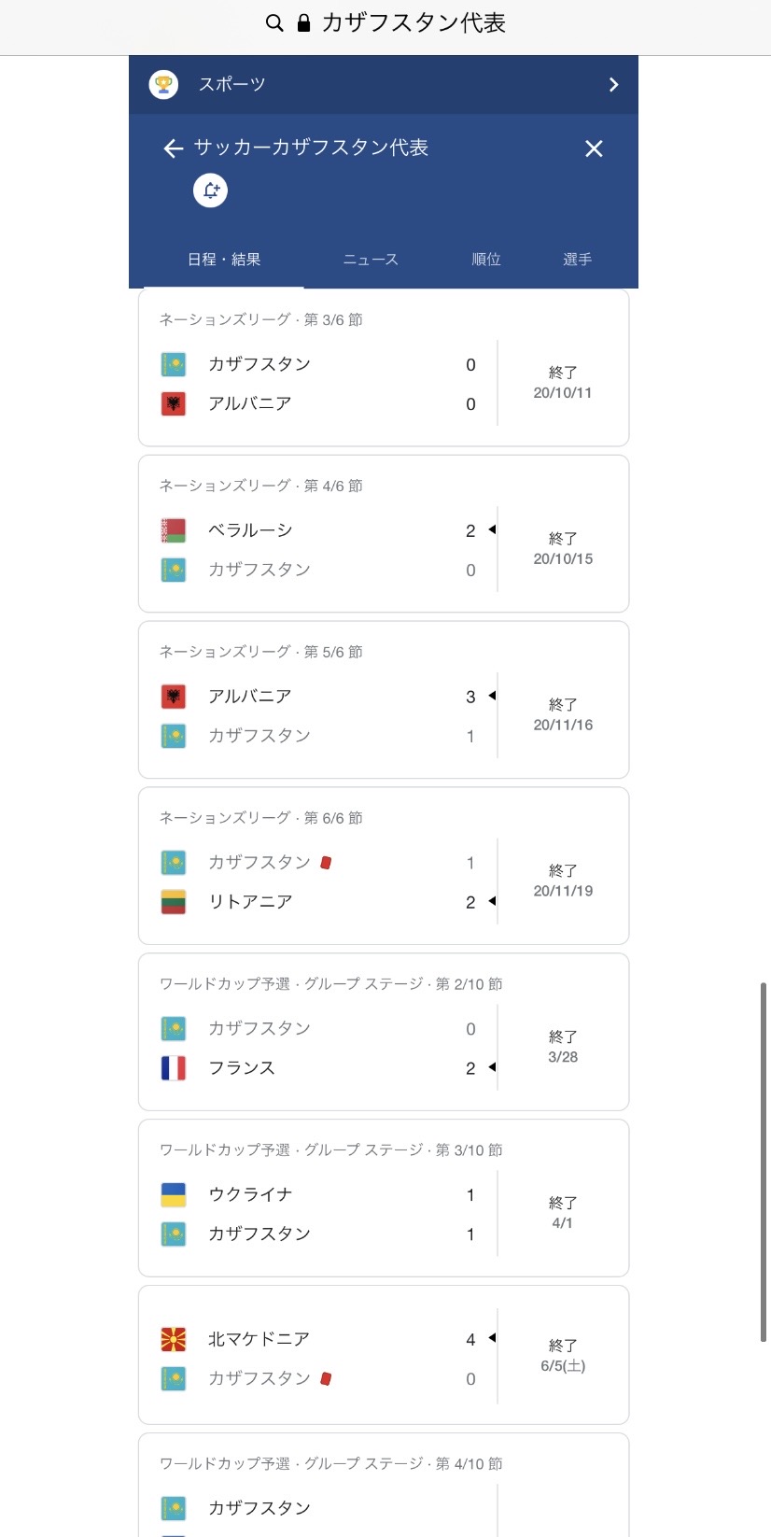Screen dimensions: 771x1537
Task: Click the Ukraine flag icon
Action: [174, 1195]
